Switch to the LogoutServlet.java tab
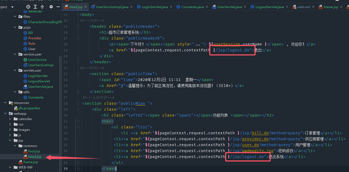The image size is (349, 172). [x=270, y=7]
